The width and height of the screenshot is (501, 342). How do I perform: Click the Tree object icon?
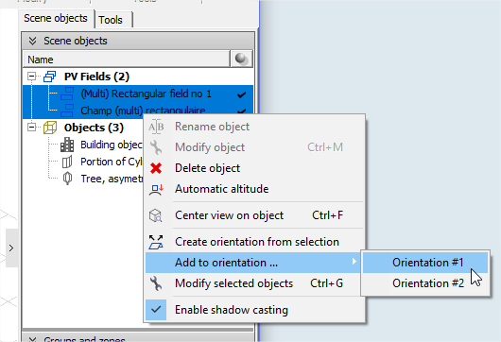(x=67, y=179)
